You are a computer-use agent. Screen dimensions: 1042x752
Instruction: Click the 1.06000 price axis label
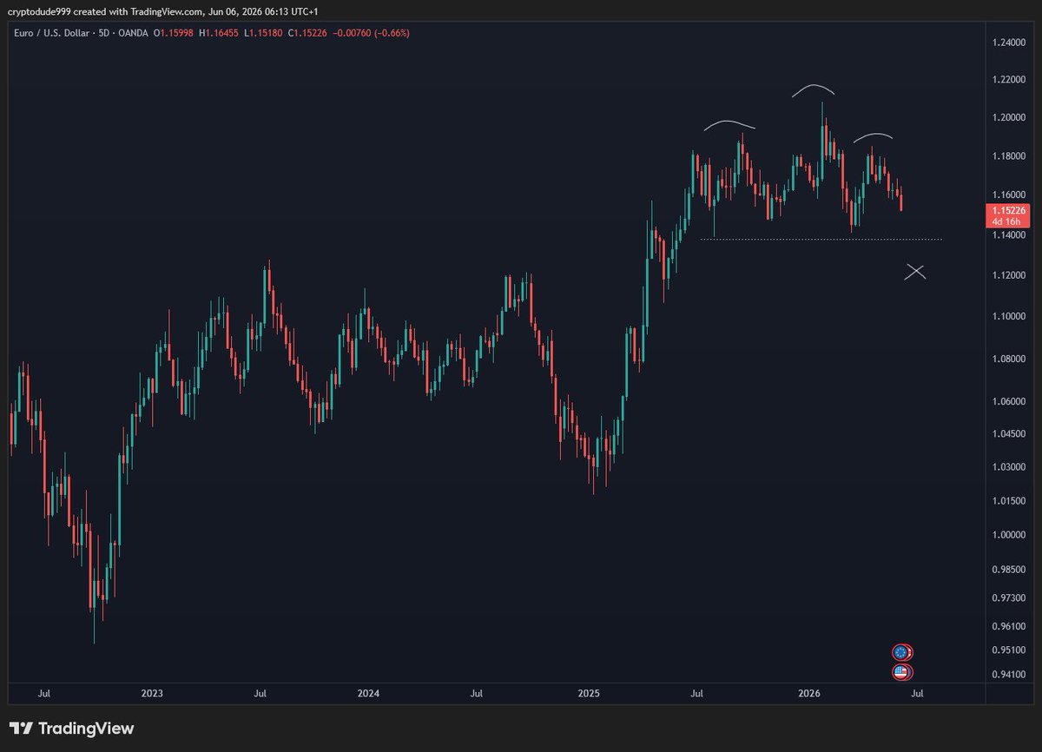1009,401
